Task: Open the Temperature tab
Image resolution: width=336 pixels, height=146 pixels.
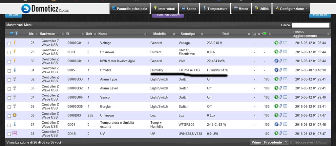Action: [x=215, y=9]
